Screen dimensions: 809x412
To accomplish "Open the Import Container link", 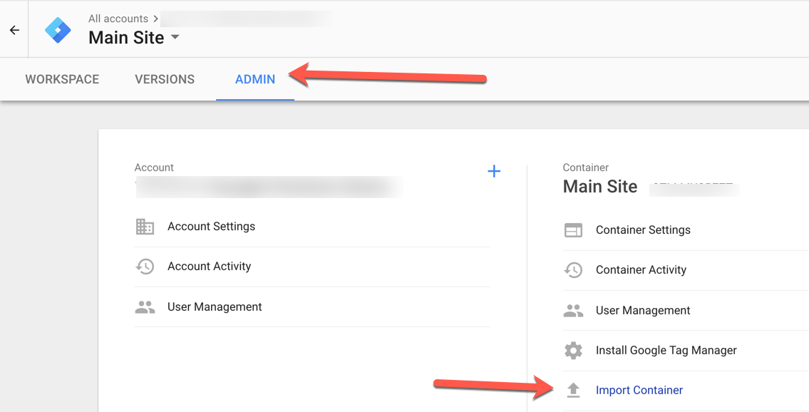I will (639, 391).
